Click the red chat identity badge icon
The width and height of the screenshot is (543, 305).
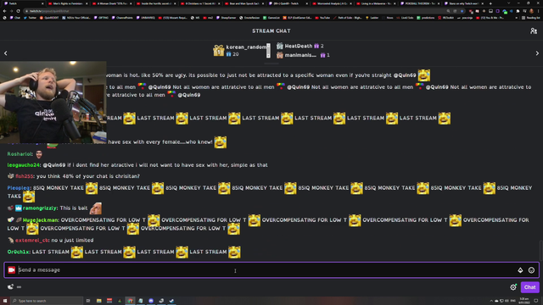click(x=11, y=269)
